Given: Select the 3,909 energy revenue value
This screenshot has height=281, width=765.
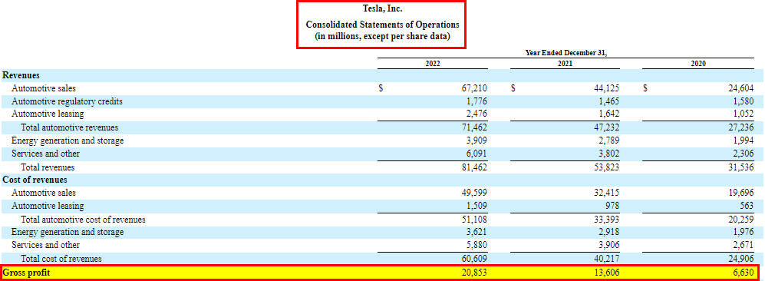Looking at the screenshot, I should click(477, 140).
